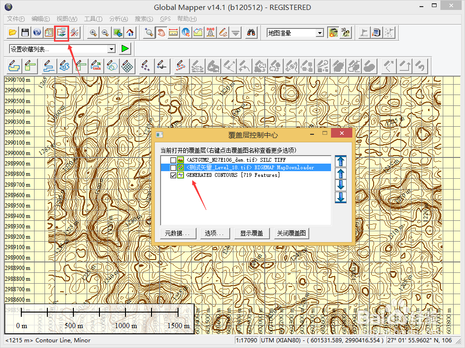Viewport: 465px width, 348px height.
Task: Click the zoom-out magnifier icon
Action: click(105, 32)
